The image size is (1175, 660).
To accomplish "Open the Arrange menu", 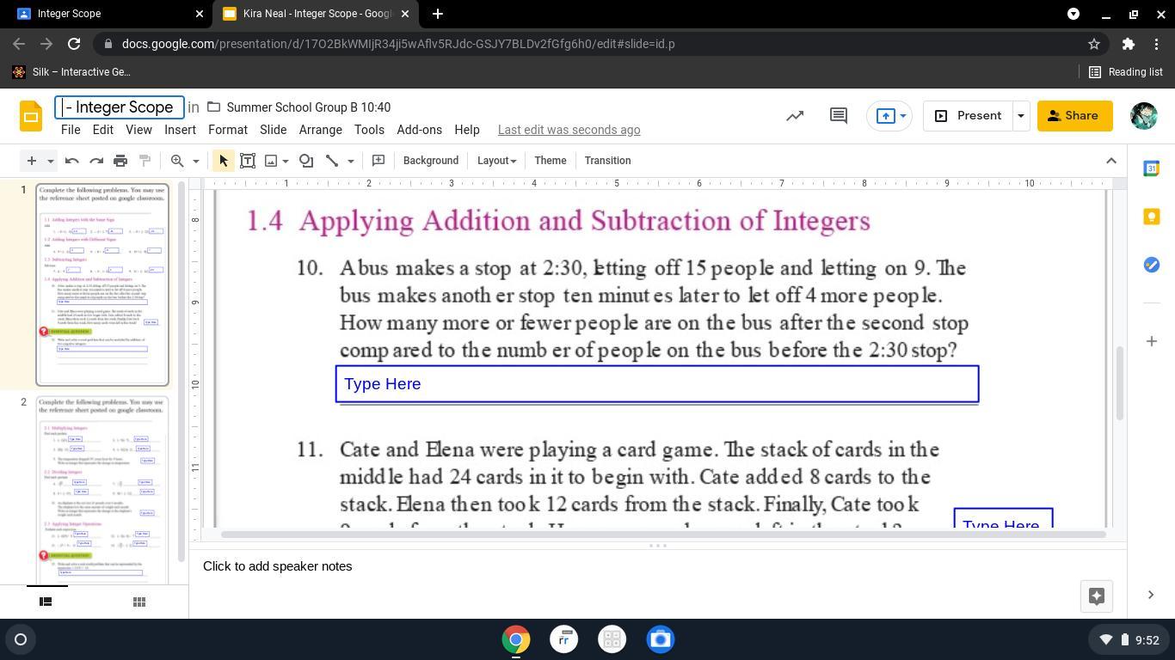I will [x=320, y=130].
